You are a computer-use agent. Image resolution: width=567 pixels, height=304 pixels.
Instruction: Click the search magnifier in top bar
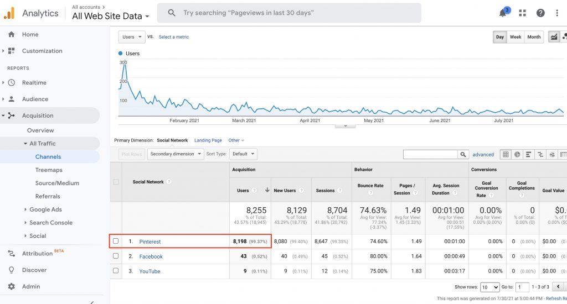point(172,13)
